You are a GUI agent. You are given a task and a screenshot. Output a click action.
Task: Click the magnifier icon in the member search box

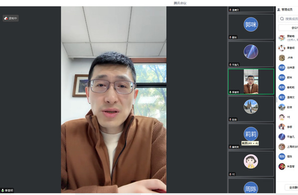pyautogui.click(x=282, y=19)
